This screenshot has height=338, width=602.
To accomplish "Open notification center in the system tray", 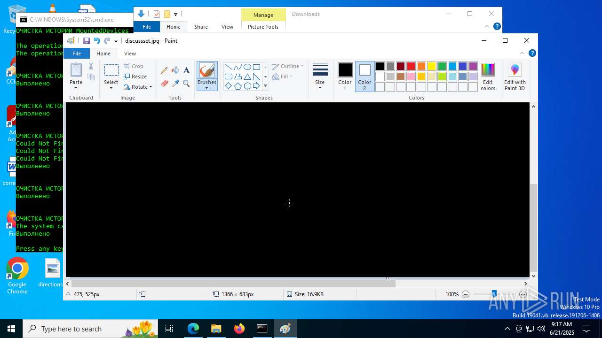I will pyautogui.click(x=586, y=329).
